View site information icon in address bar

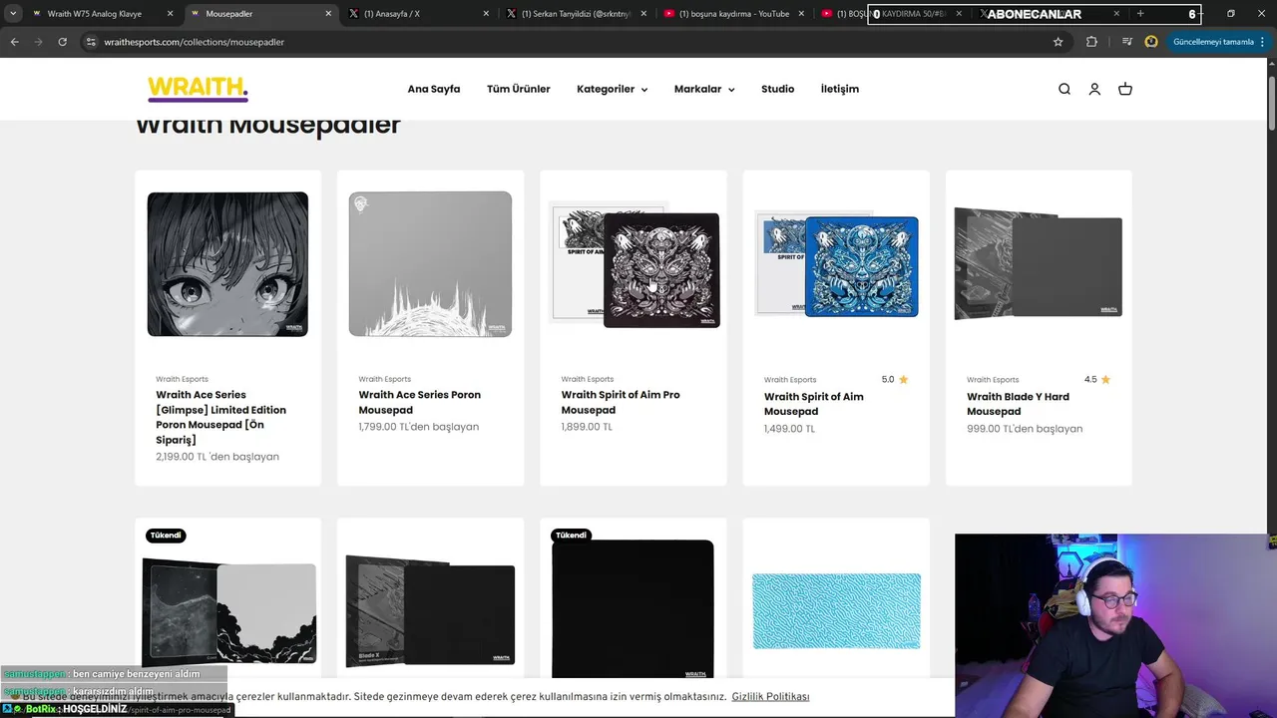(91, 42)
